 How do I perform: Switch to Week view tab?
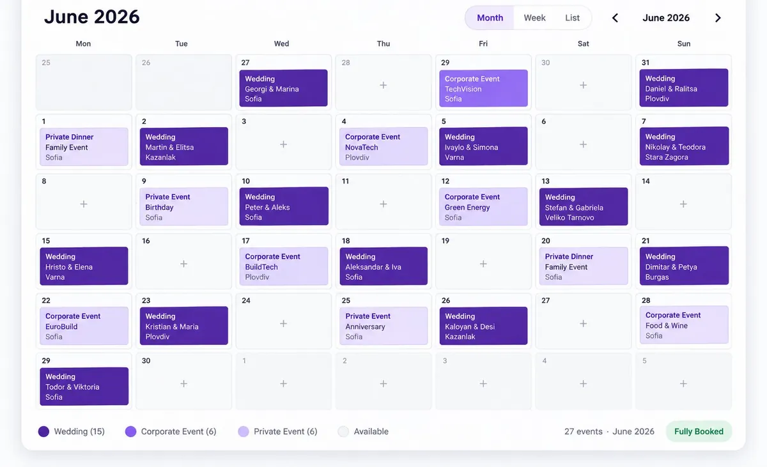pyautogui.click(x=534, y=18)
